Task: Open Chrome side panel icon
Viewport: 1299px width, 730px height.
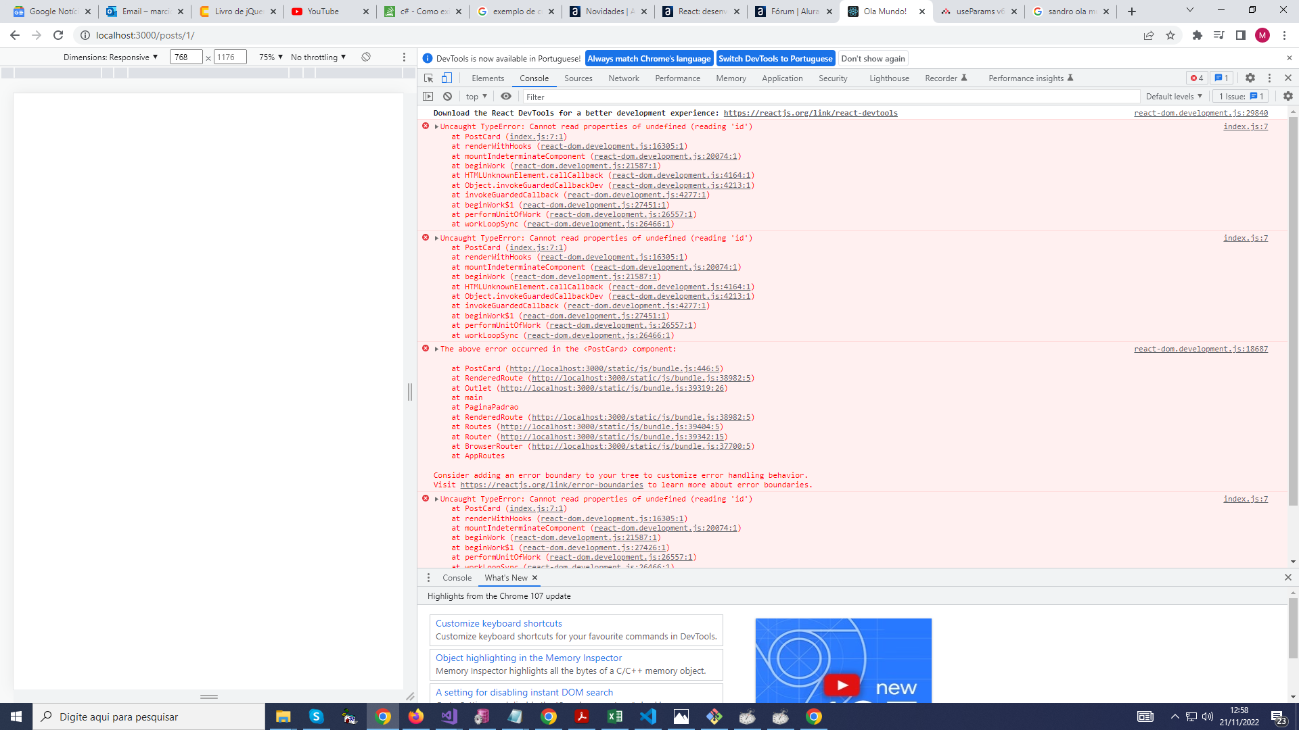Action: coord(1241,35)
